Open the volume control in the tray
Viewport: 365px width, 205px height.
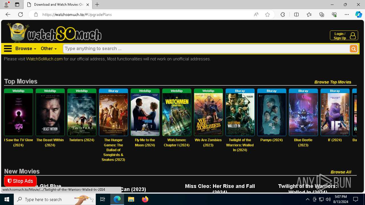(x=328, y=199)
